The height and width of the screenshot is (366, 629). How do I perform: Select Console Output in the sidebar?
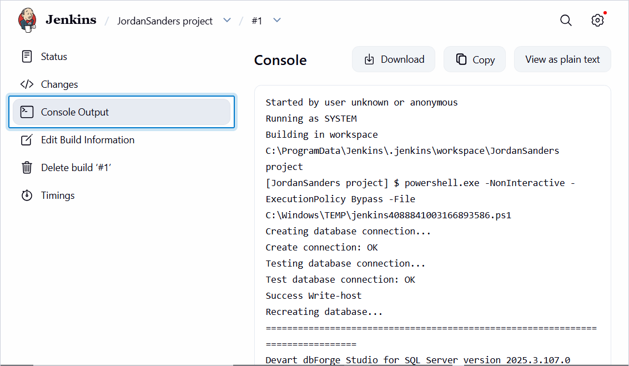122,112
